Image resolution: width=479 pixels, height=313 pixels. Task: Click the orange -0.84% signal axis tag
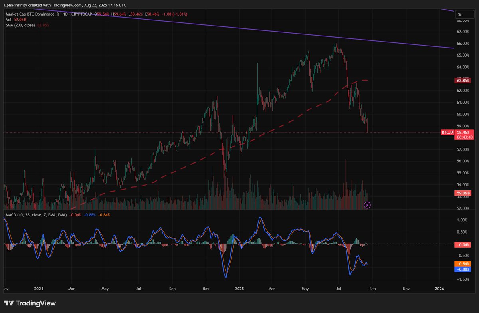pos(464,264)
